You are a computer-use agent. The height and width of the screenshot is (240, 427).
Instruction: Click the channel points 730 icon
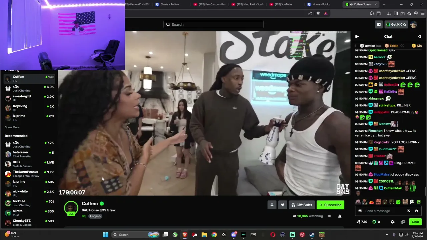[x=358, y=222]
